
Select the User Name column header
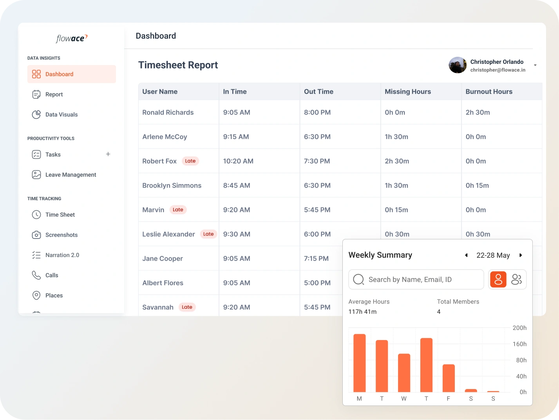coord(160,92)
